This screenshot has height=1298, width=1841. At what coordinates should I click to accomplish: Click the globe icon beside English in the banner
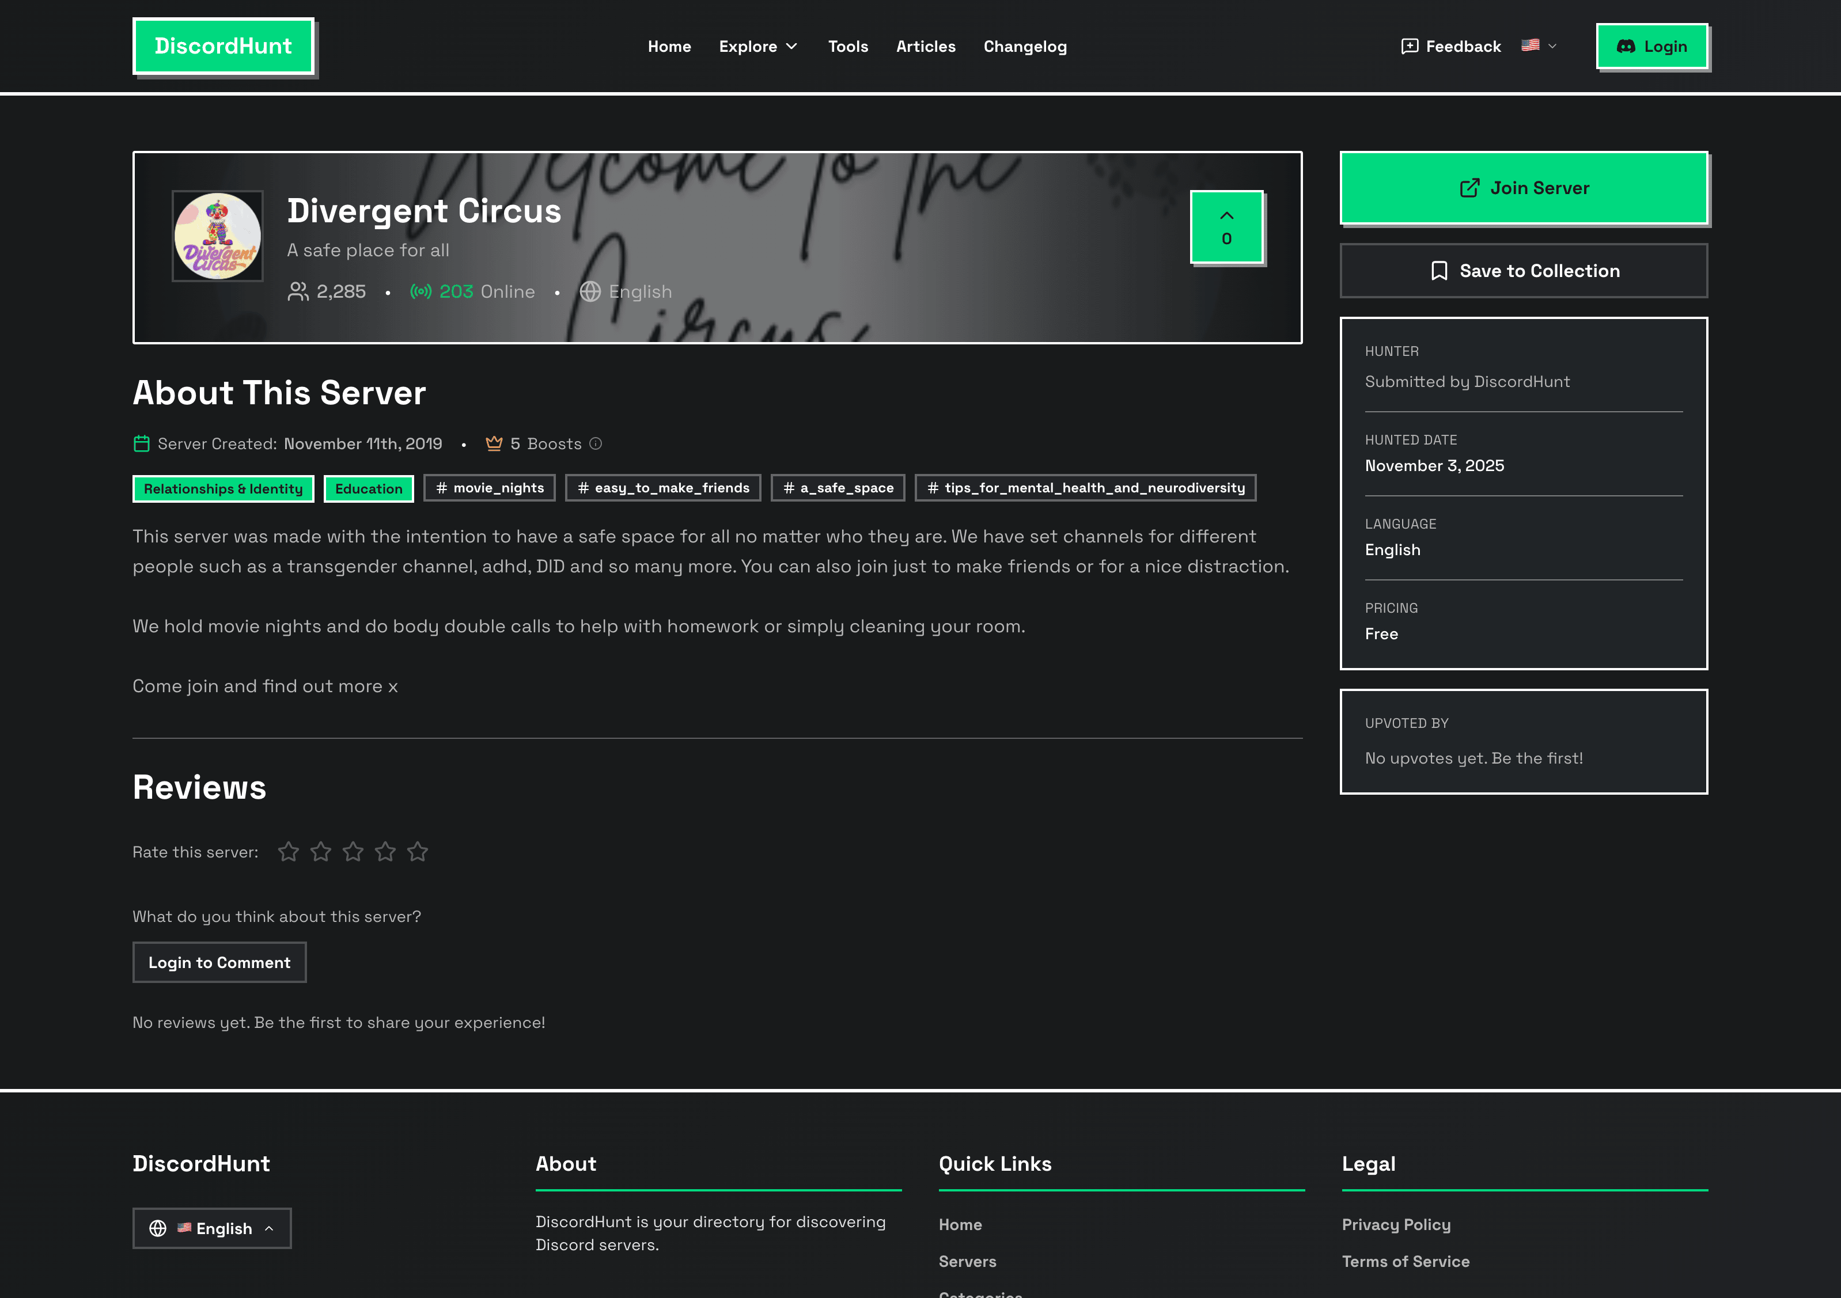(x=591, y=291)
